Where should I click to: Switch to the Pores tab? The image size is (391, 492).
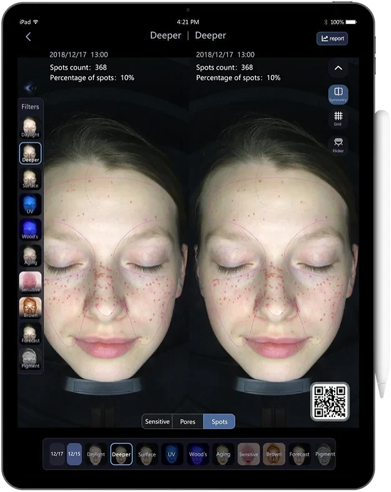click(188, 421)
